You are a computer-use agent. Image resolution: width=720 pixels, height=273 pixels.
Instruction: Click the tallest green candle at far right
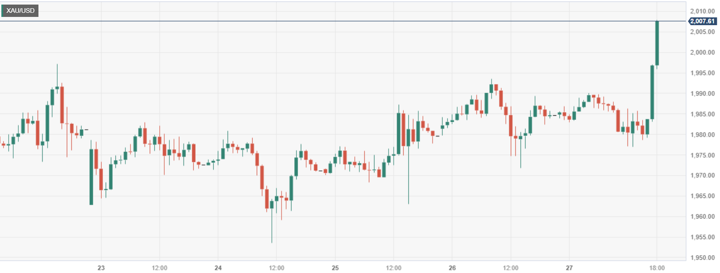(x=657, y=43)
